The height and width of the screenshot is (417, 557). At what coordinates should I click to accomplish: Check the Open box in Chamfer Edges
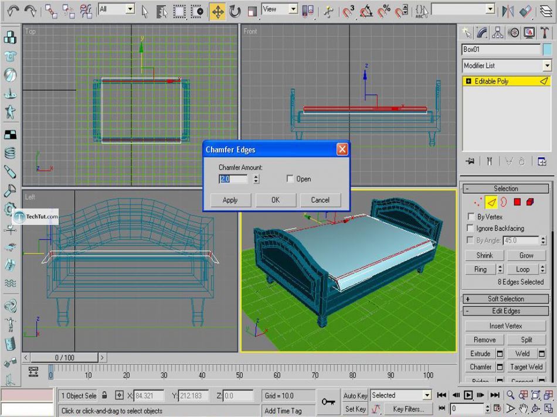(x=290, y=179)
